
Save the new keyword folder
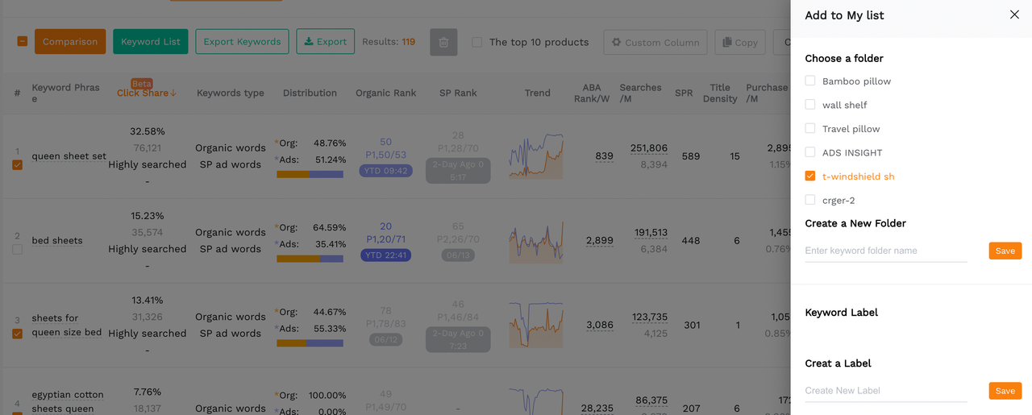(1005, 251)
